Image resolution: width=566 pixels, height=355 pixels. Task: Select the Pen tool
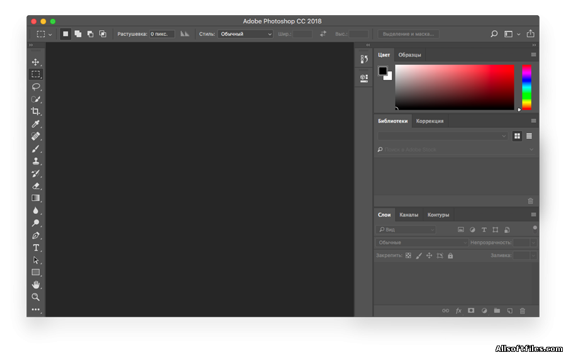coord(35,235)
